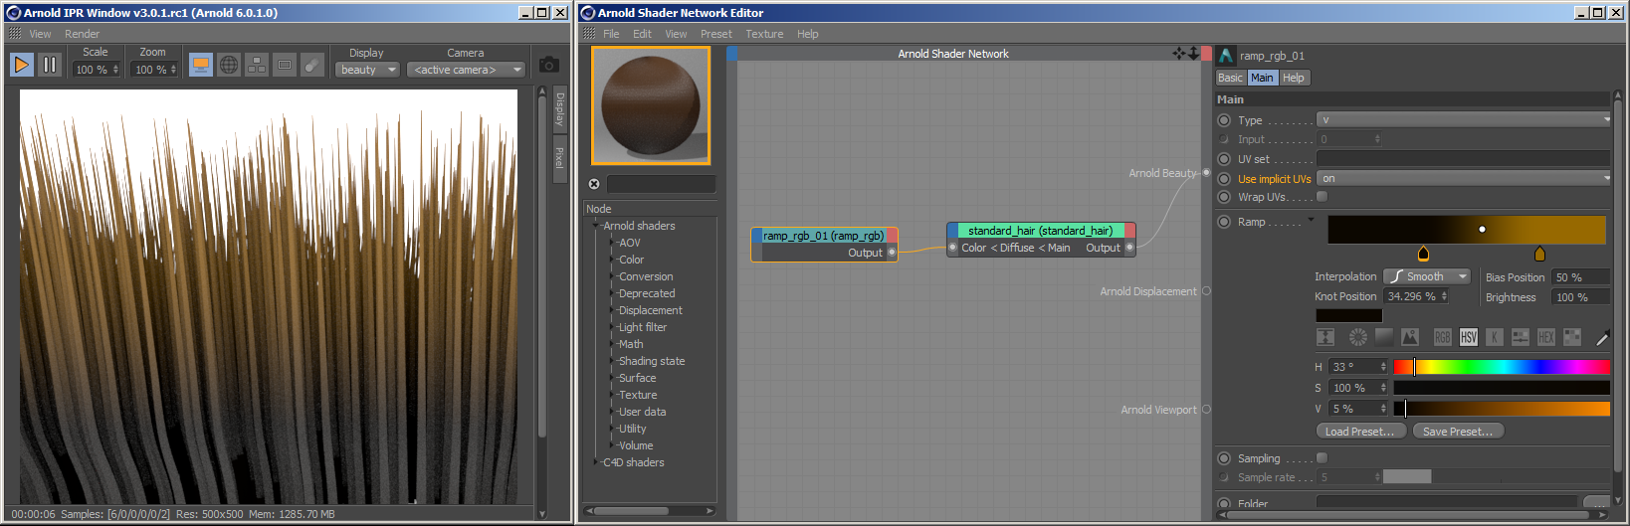Open the vertical Display side tab
The image size is (1630, 526).
coord(559,107)
